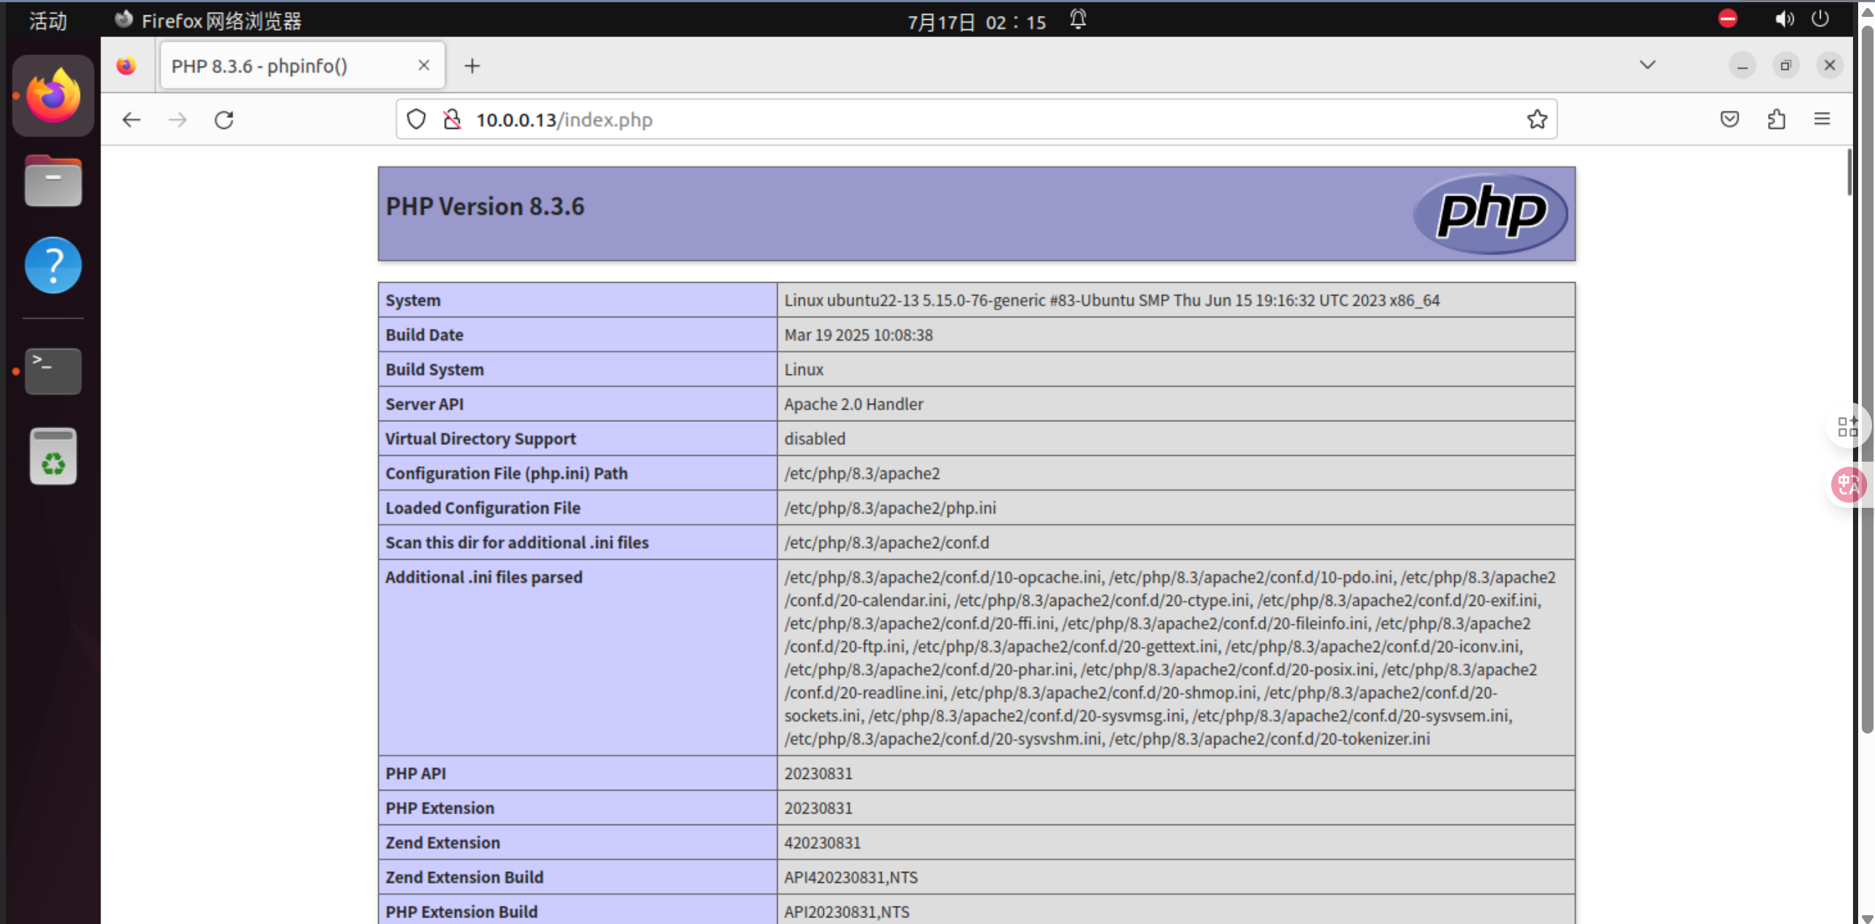Click the notification bell icon
Image resolution: width=1875 pixels, height=924 pixels.
coord(1078,19)
